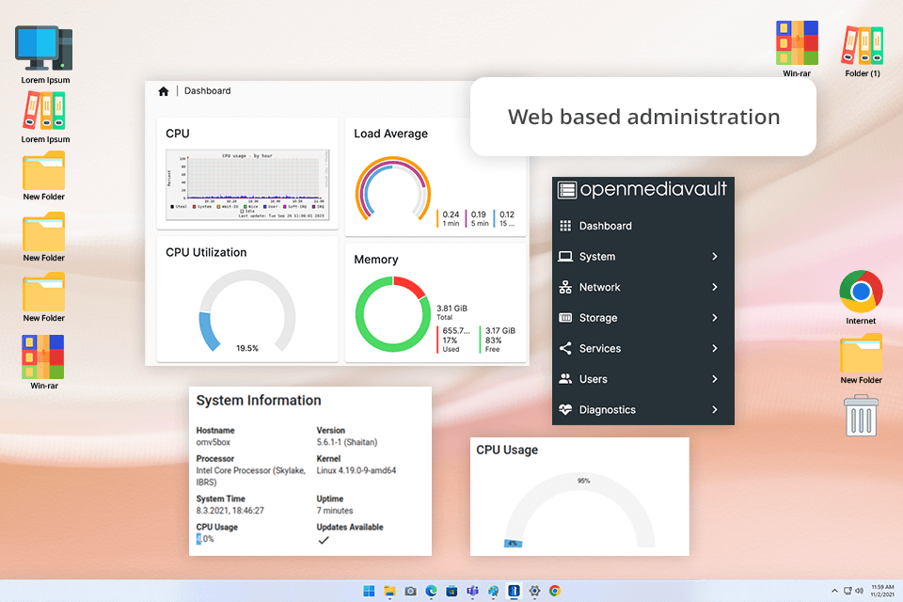Click the uptime value 7 minutes
903x602 pixels.
point(335,511)
